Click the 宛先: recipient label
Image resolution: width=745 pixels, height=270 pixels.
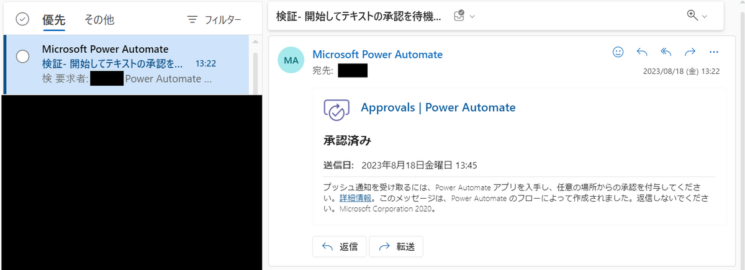point(323,71)
